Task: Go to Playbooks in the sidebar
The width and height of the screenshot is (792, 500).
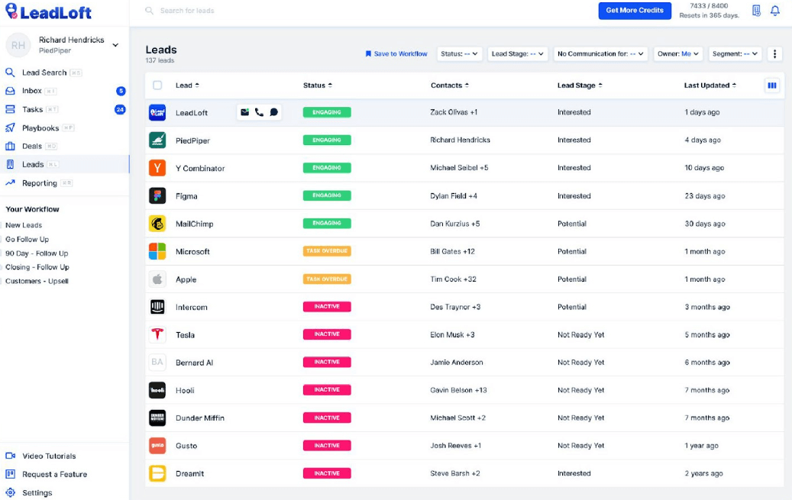Action: point(38,127)
